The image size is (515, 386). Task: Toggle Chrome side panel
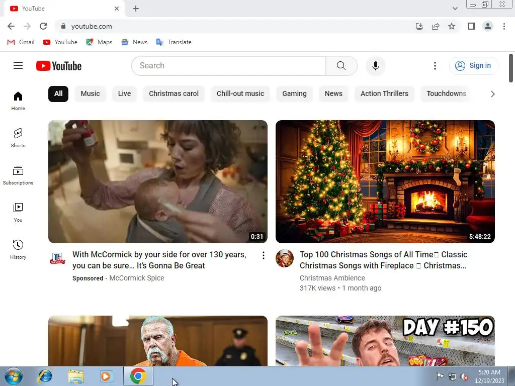(472, 26)
